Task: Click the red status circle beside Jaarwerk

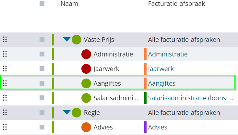Action: pos(86,69)
